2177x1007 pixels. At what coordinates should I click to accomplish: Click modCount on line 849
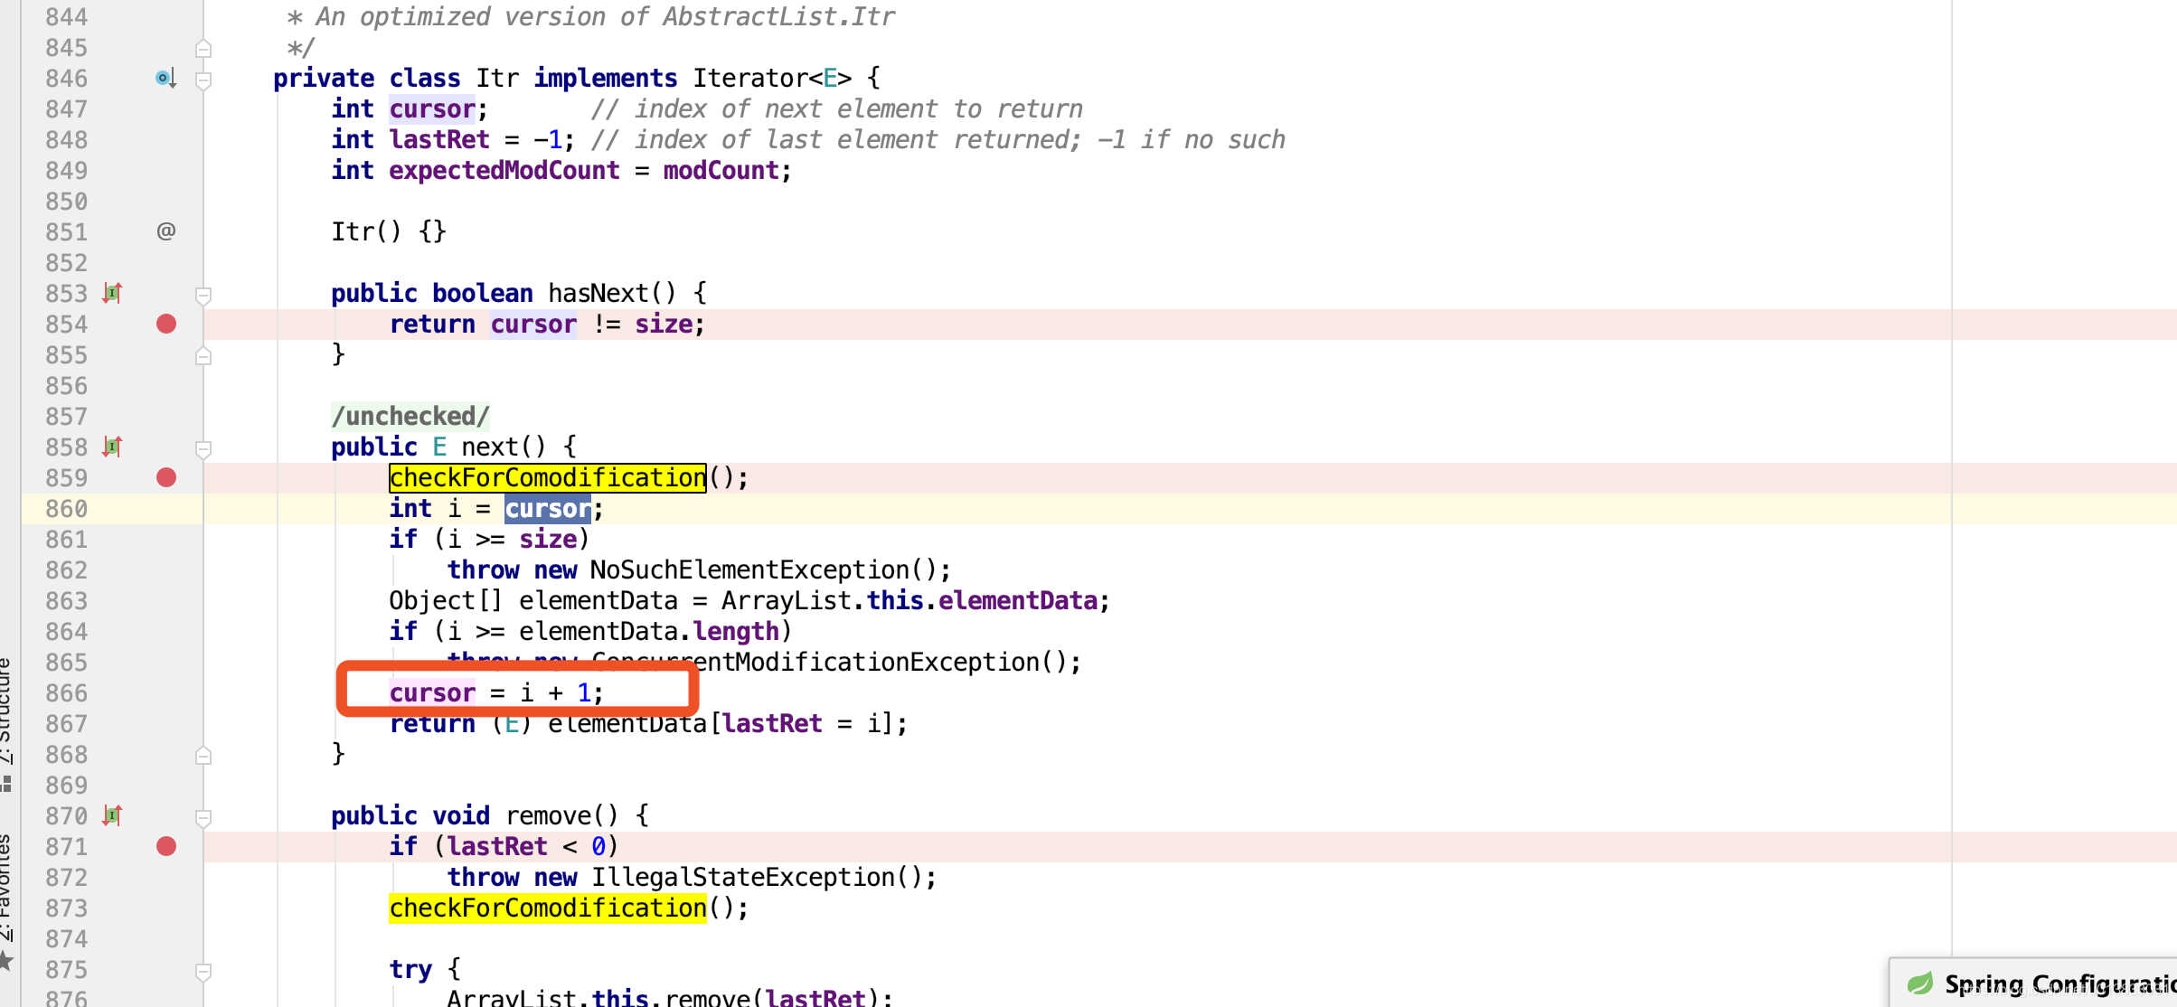(x=721, y=171)
